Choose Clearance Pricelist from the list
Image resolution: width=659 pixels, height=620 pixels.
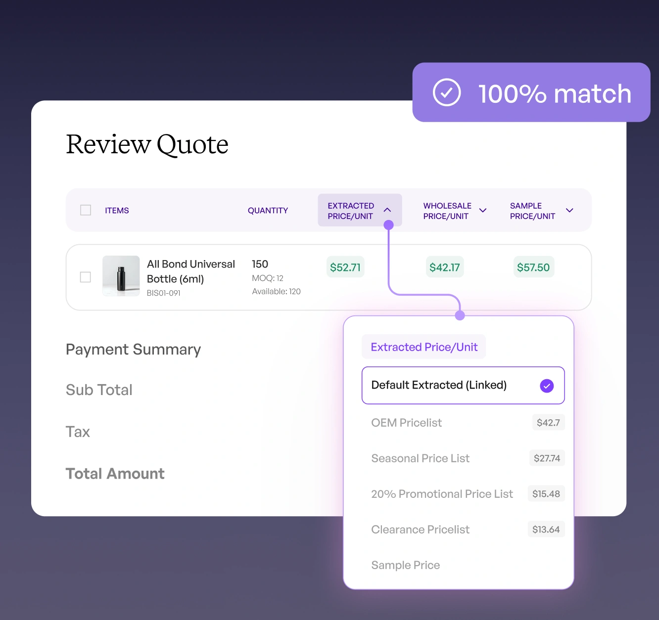point(420,530)
